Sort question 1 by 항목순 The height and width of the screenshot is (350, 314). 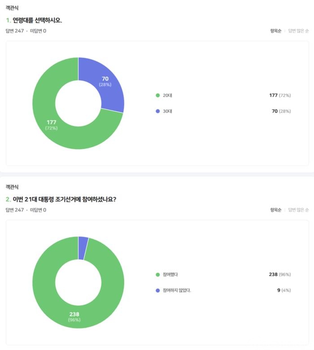pos(275,31)
